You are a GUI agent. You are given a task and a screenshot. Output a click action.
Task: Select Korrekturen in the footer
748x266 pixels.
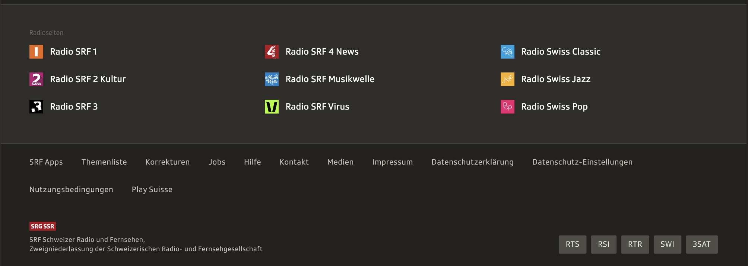tap(168, 162)
